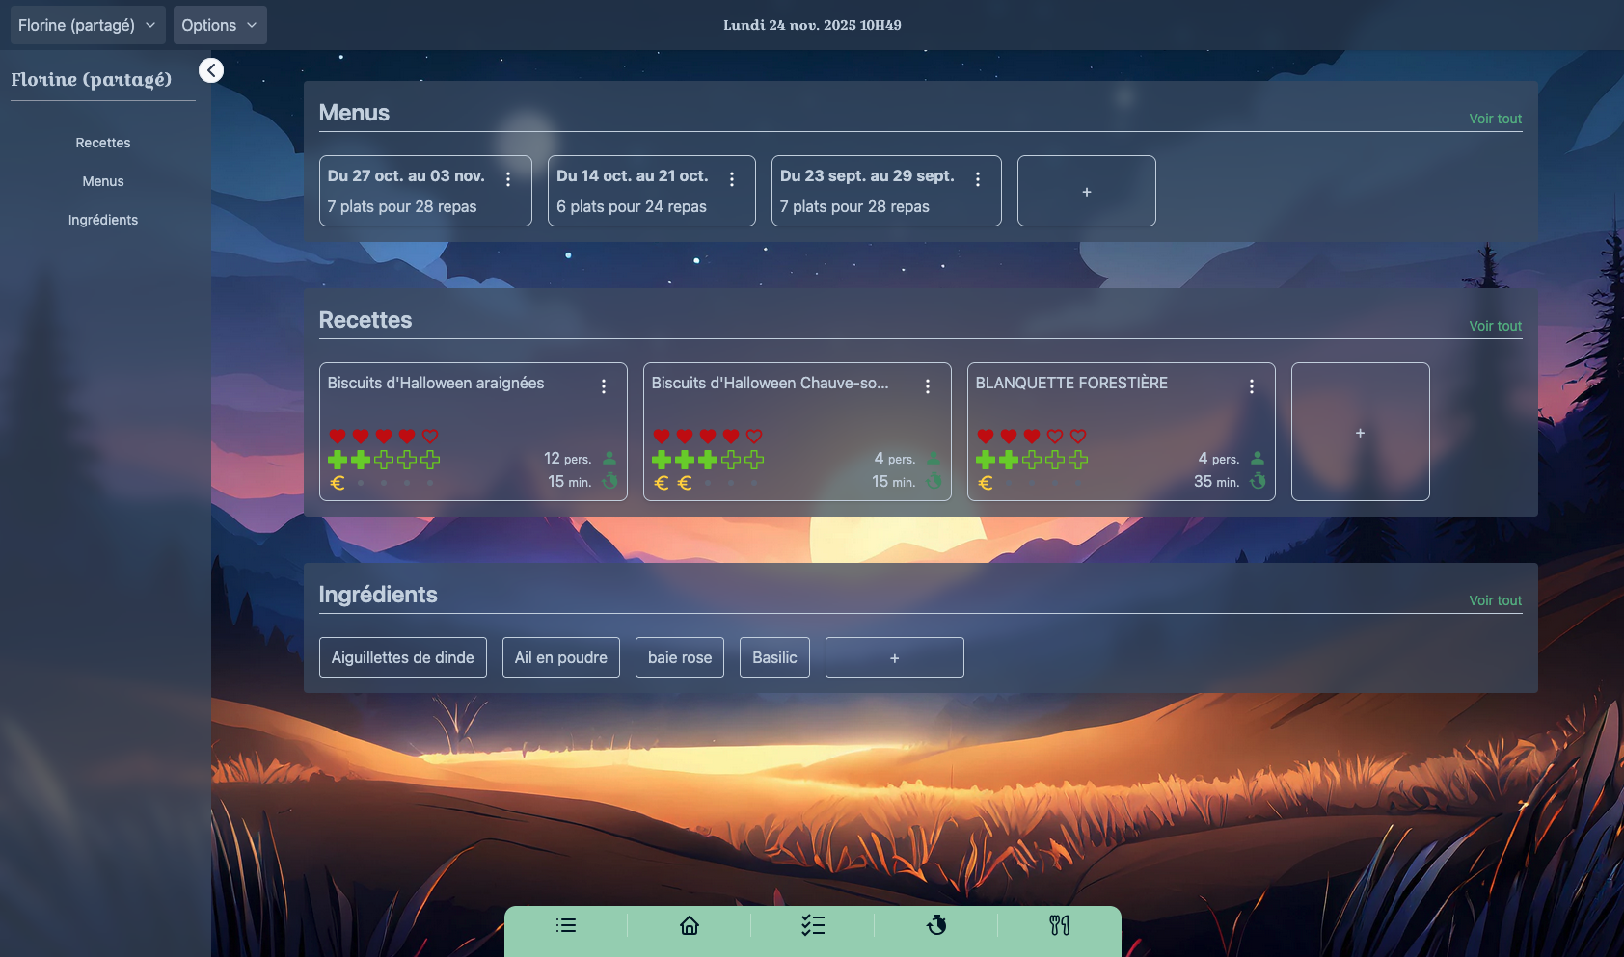Click Voir tout in the Recettes section
Screen dimensions: 1624x957
point(1495,326)
